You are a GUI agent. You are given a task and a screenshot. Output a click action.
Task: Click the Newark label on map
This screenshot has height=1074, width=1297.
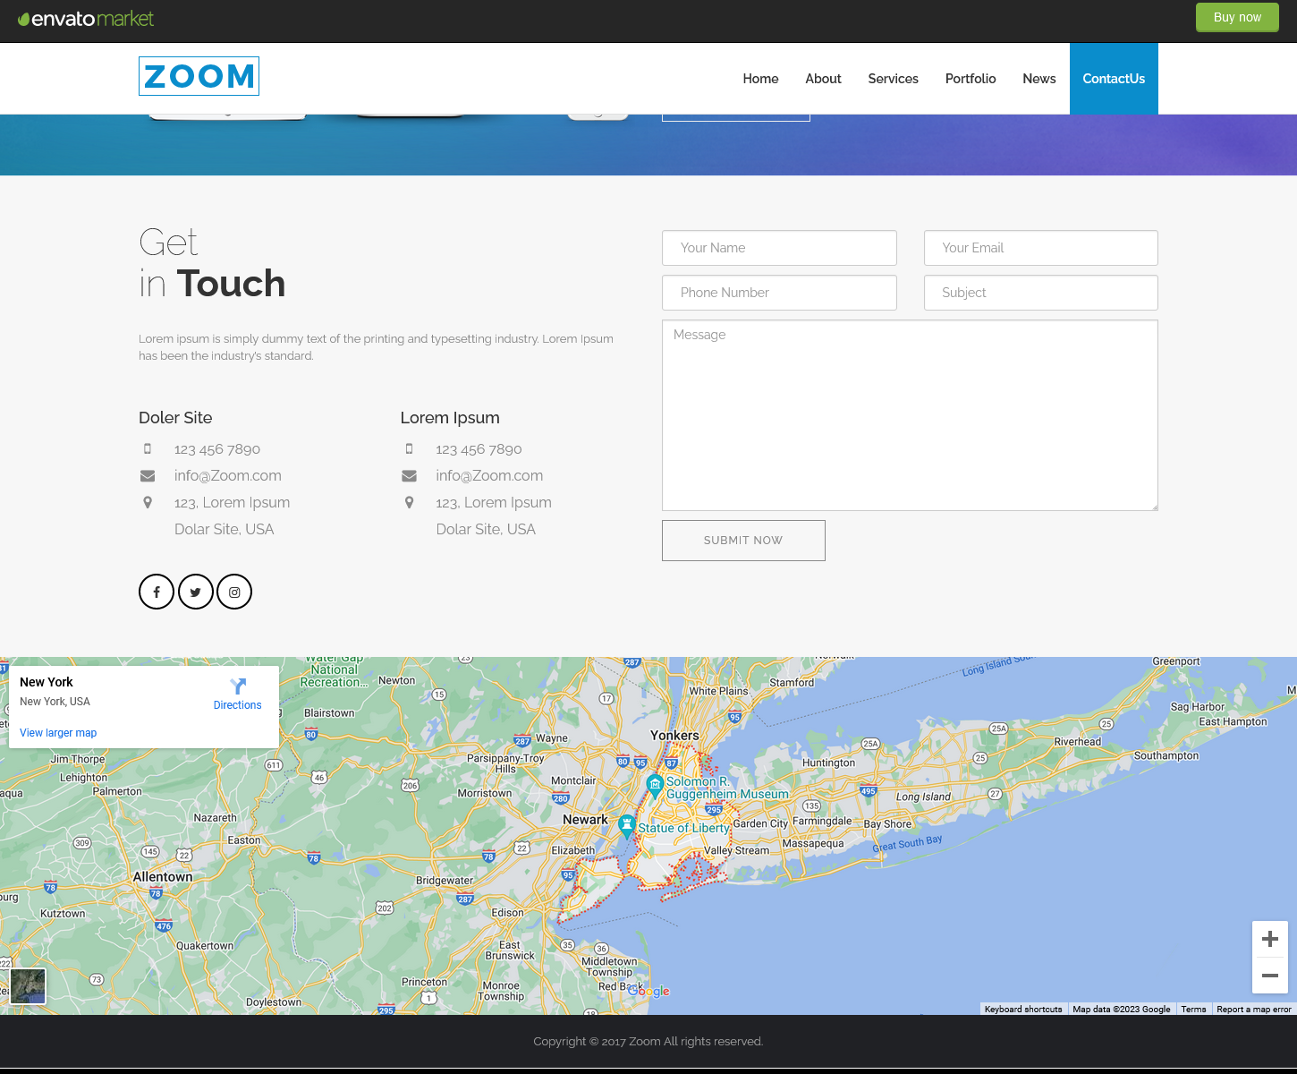pyautogui.click(x=585, y=819)
